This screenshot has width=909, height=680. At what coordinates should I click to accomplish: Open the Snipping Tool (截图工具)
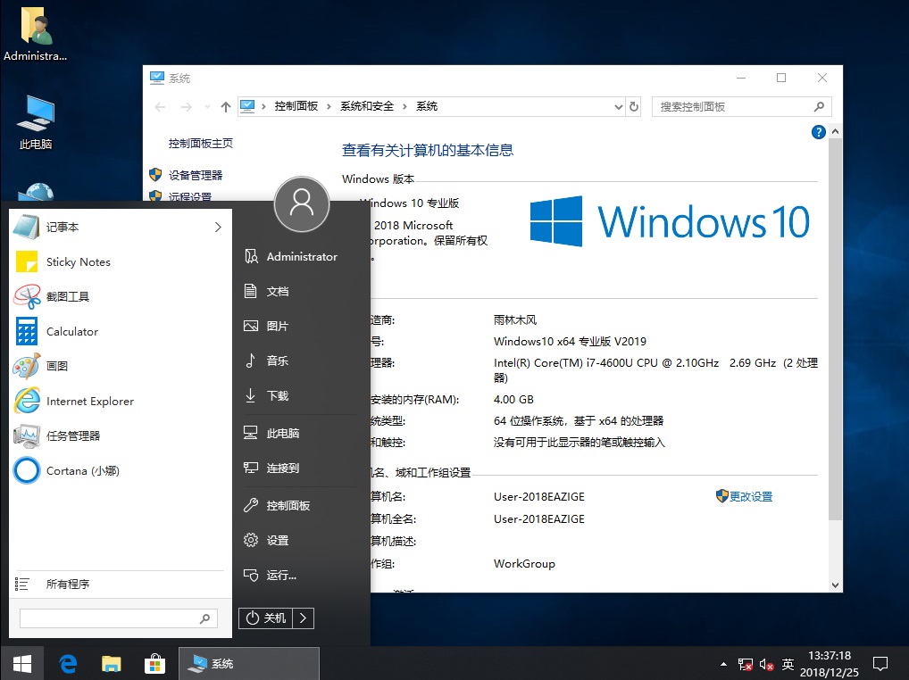(121, 296)
